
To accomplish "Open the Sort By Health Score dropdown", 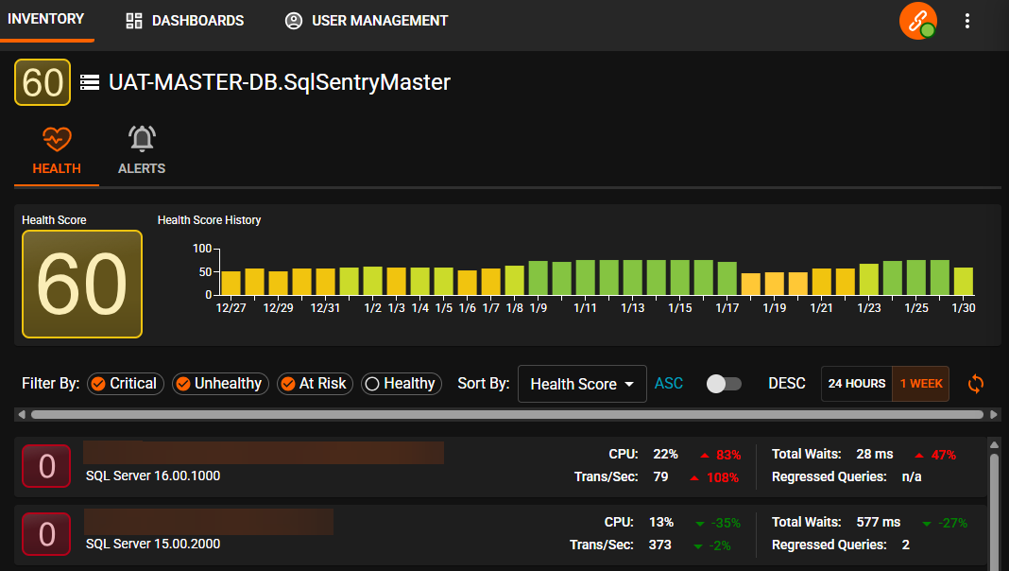I will coord(581,385).
